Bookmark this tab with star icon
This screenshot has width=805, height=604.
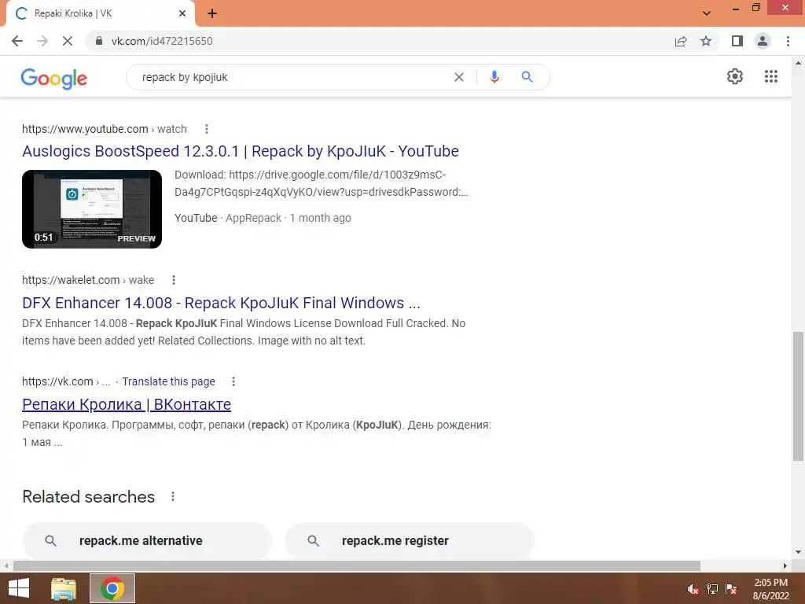pyautogui.click(x=706, y=41)
